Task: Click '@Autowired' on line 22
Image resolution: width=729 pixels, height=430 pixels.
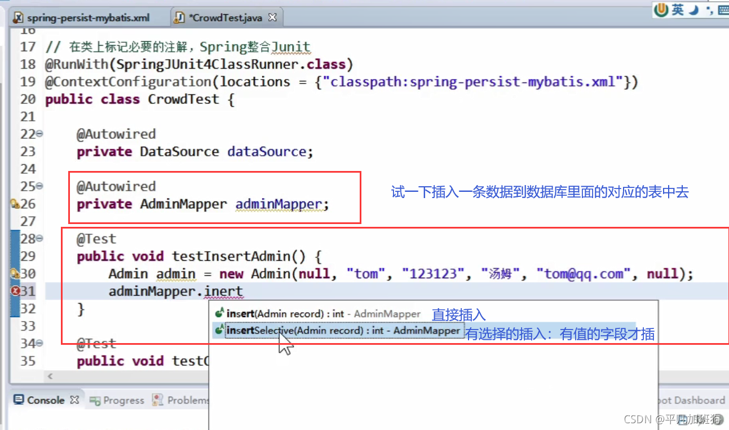Action: (x=116, y=134)
